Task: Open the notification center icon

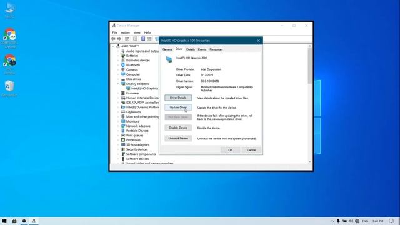Action: point(391,221)
